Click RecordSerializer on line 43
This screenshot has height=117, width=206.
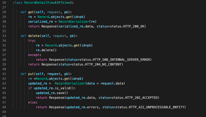click(x=70, y=83)
